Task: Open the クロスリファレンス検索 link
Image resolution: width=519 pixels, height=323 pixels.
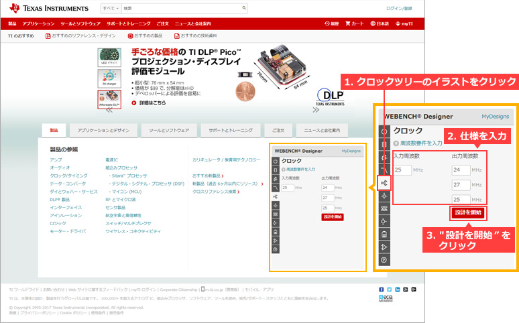Action: click(x=216, y=192)
